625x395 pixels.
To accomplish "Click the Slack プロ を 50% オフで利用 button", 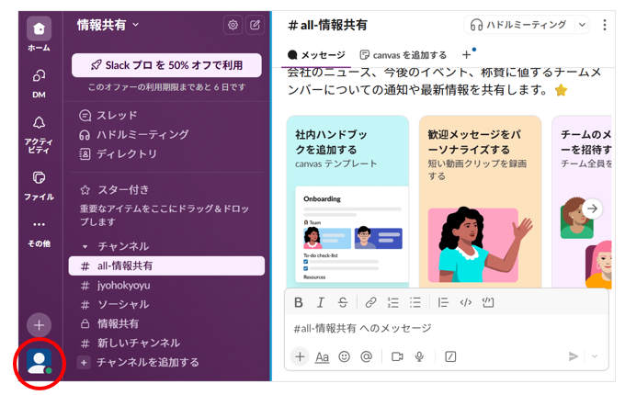I will coord(166,65).
